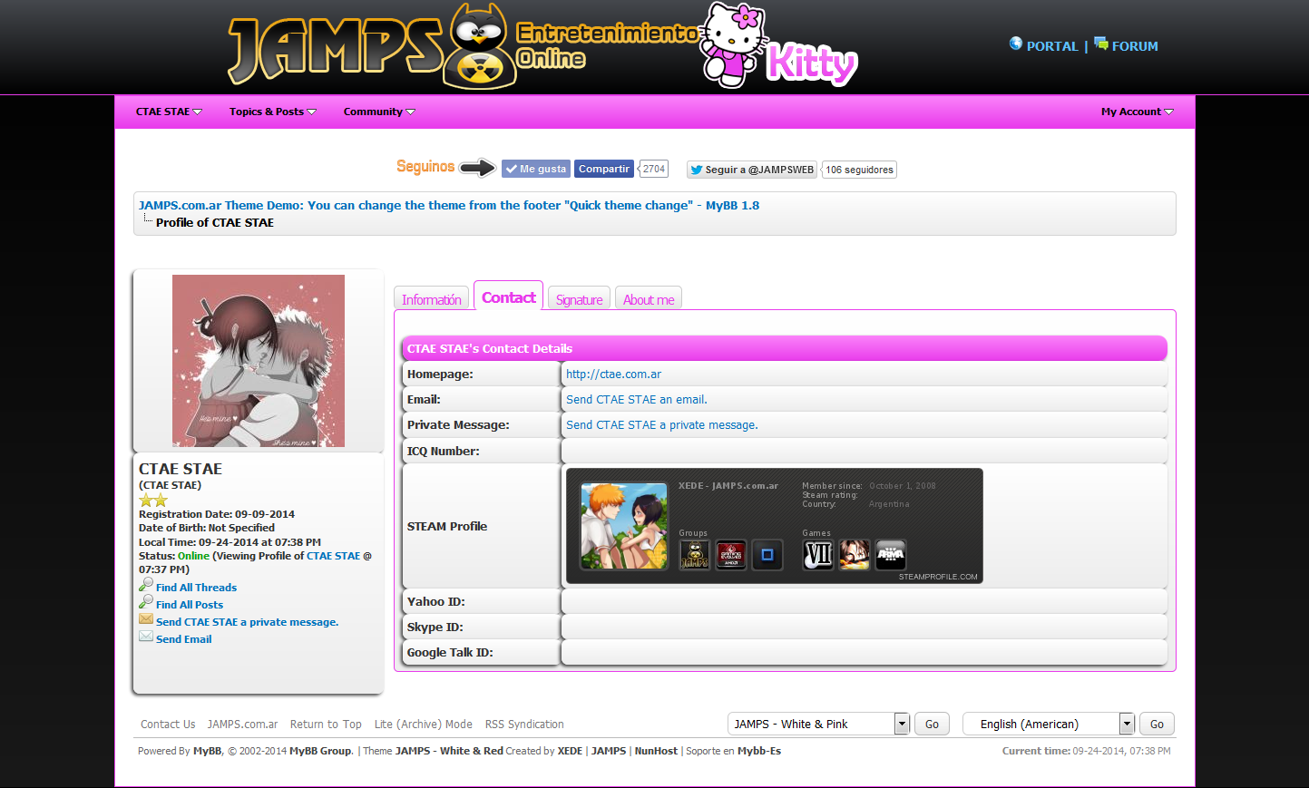This screenshot has height=788, width=1309.
Task: Select the Contact tab
Action: (x=509, y=297)
